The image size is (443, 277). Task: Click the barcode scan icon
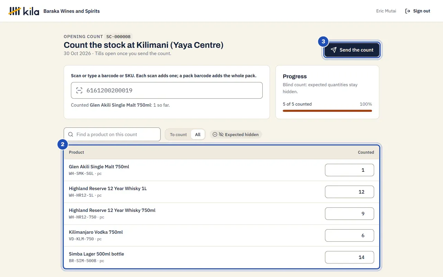[79, 90]
